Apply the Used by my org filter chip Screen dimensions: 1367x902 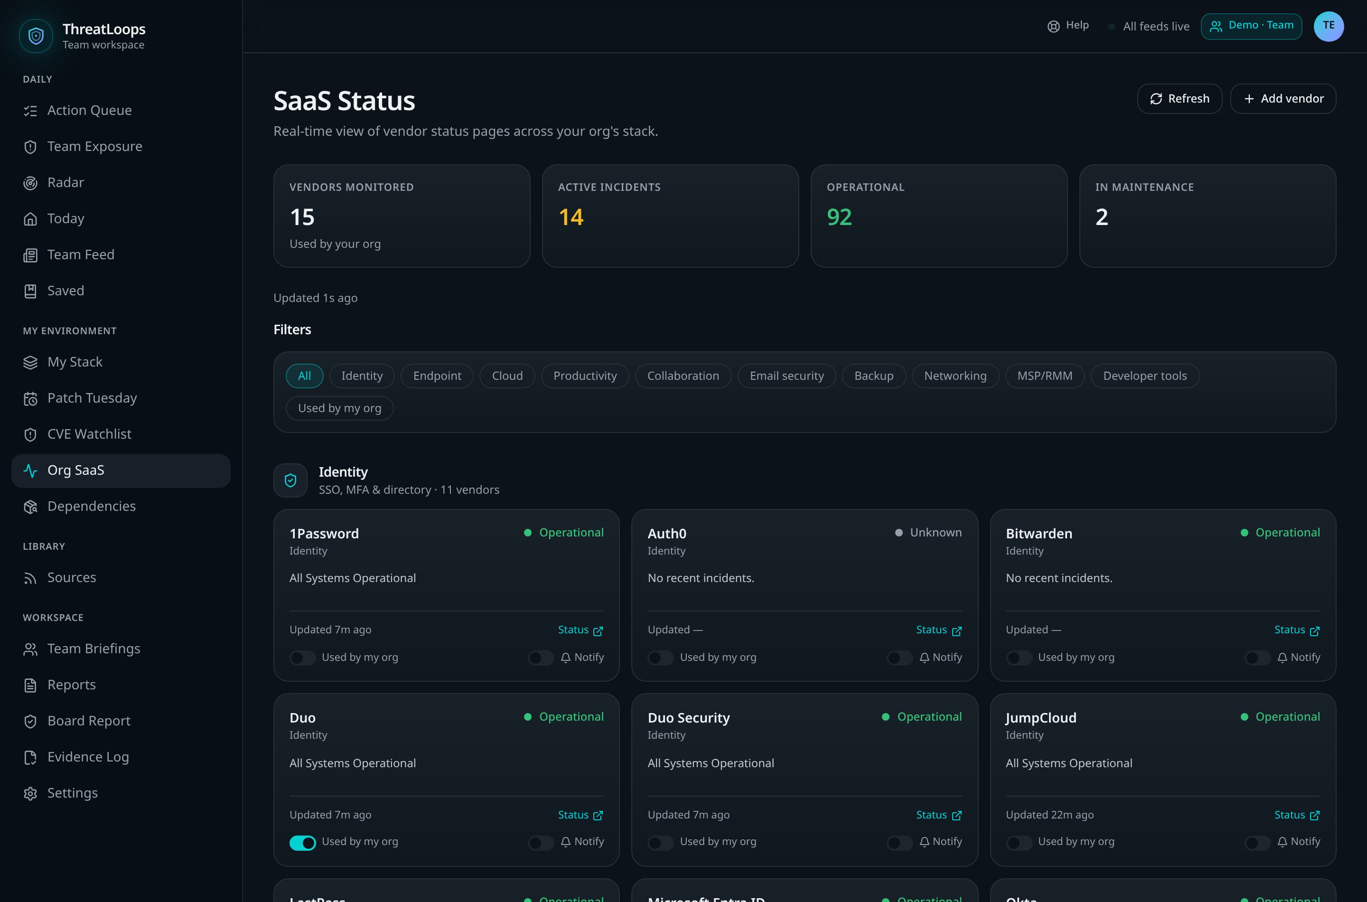340,408
